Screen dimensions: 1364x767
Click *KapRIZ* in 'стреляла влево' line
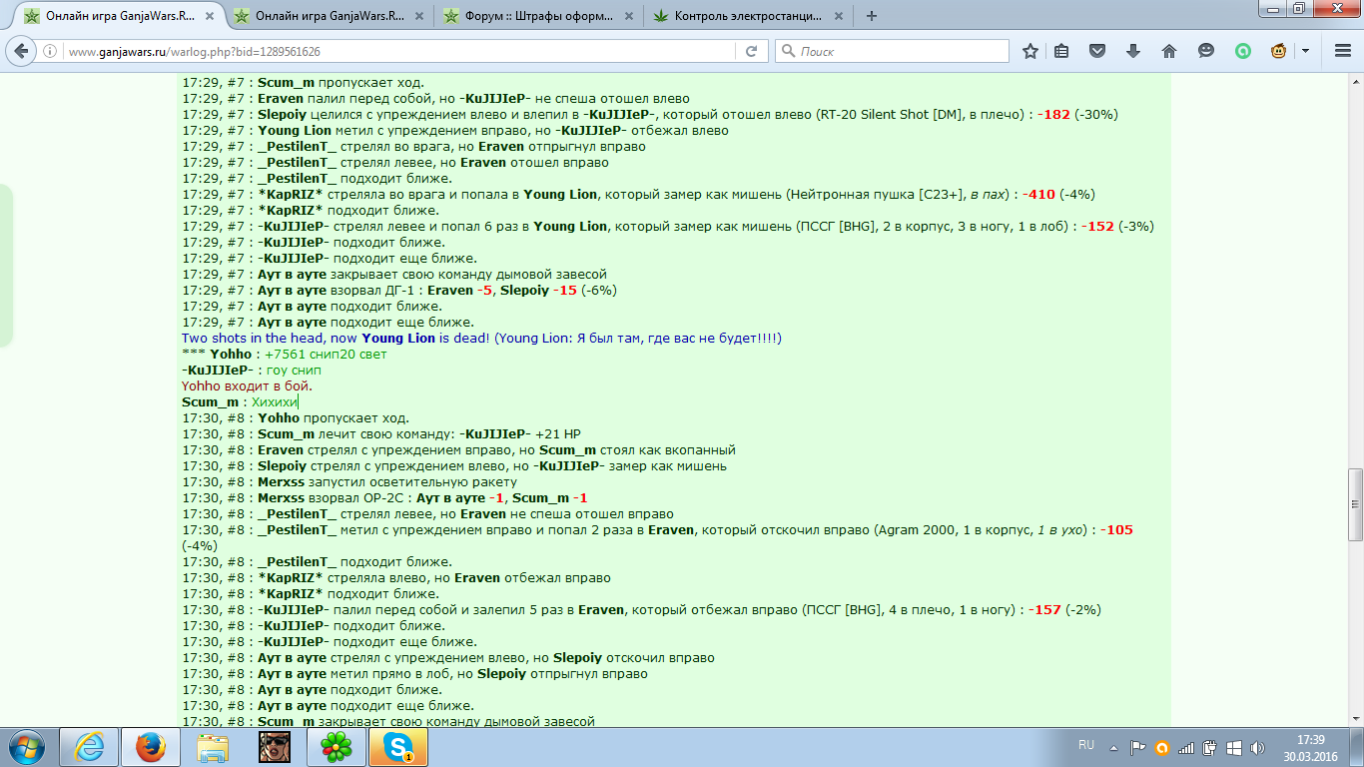[x=291, y=578]
